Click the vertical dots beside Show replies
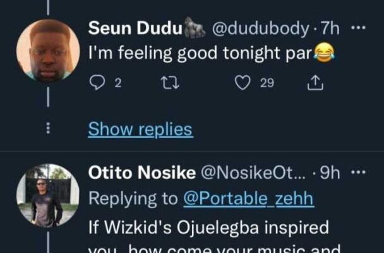384x253 pixels. coord(47,129)
